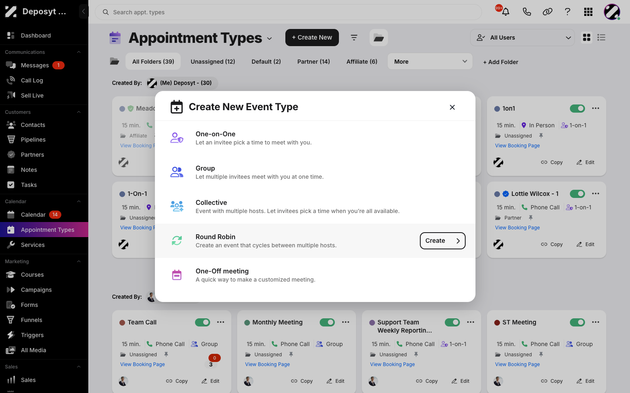The height and width of the screenshot is (393, 630).
Task: Toggle the 1on1 appointment switch
Action: tap(577, 109)
